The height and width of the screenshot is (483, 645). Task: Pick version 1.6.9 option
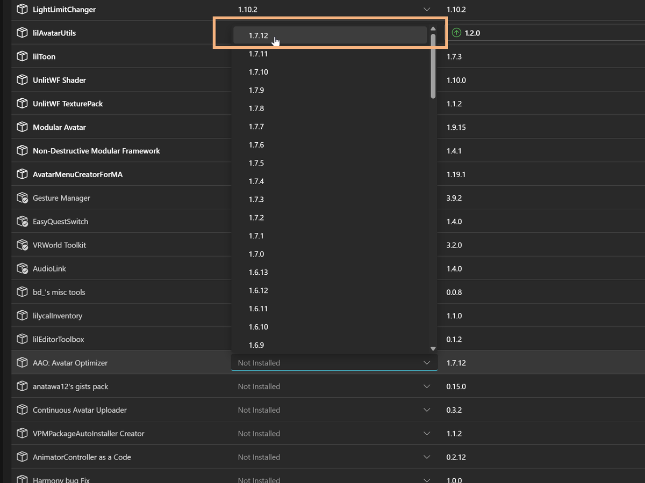330,345
